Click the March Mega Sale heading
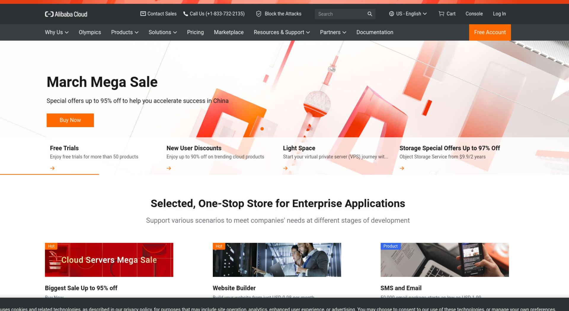Screen dimensions: 569x311 102,82
